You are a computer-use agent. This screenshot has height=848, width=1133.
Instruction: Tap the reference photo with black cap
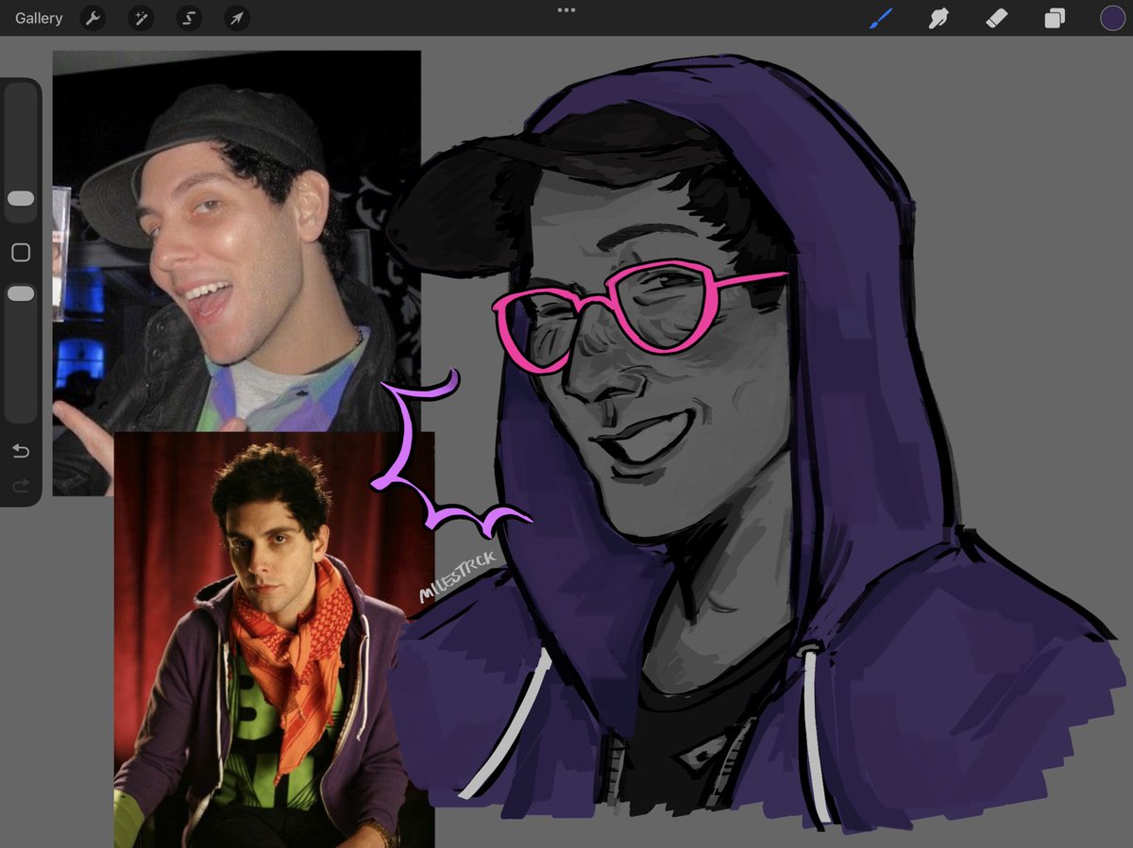pyautogui.click(x=236, y=241)
